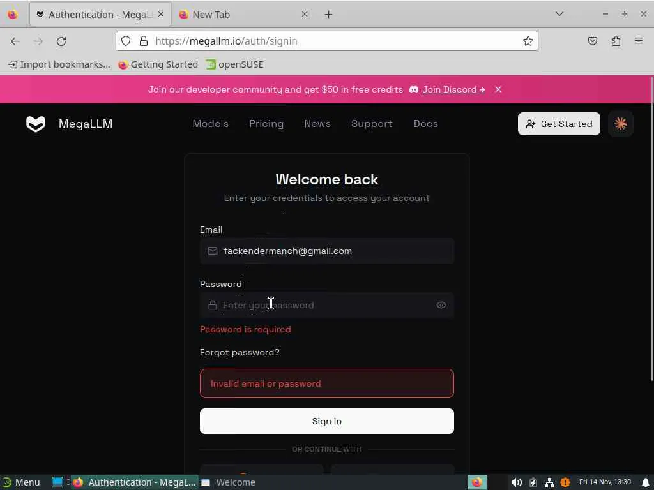Click the Sign In button

(326, 421)
